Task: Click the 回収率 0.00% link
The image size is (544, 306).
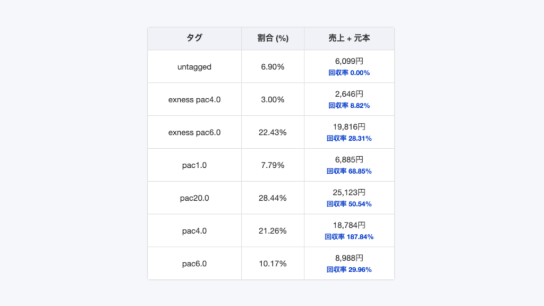Action: (x=349, y=73)
